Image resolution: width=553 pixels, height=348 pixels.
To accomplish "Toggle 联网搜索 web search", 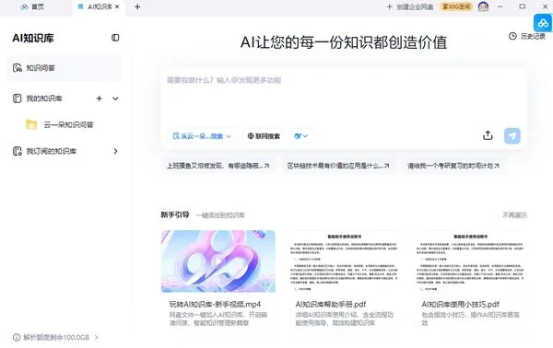I will point(264,136).
